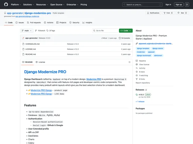
Task: Go to the GitHub homepage logo
Action: (6, 4)
